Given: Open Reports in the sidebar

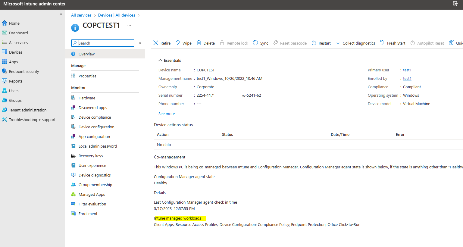Looking at the screenshot, I should point(15,81).
